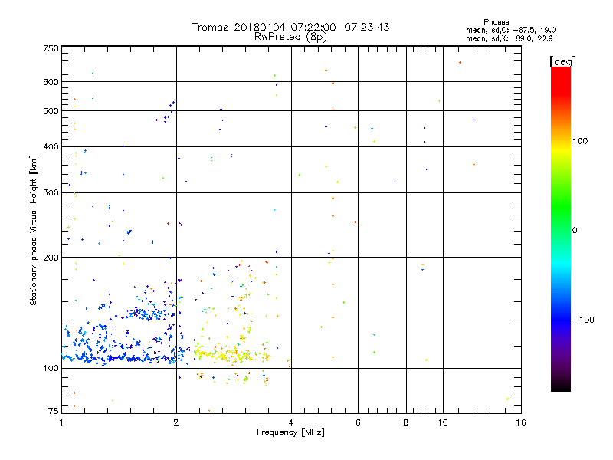
Task: Click the '-100' colorbar tick label
Action: coord(583,320)
